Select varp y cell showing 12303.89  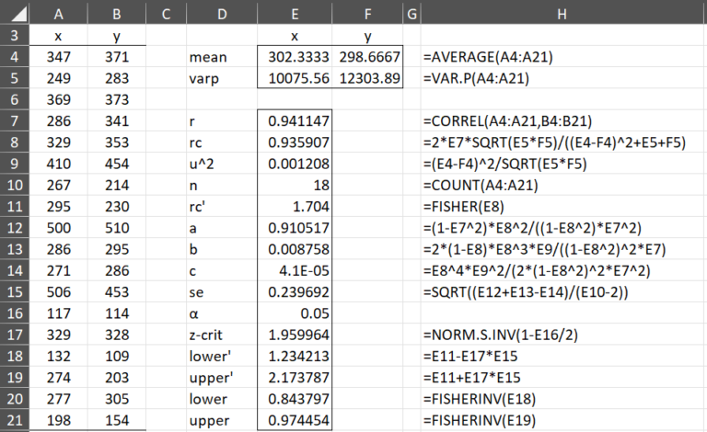[366, 78]
